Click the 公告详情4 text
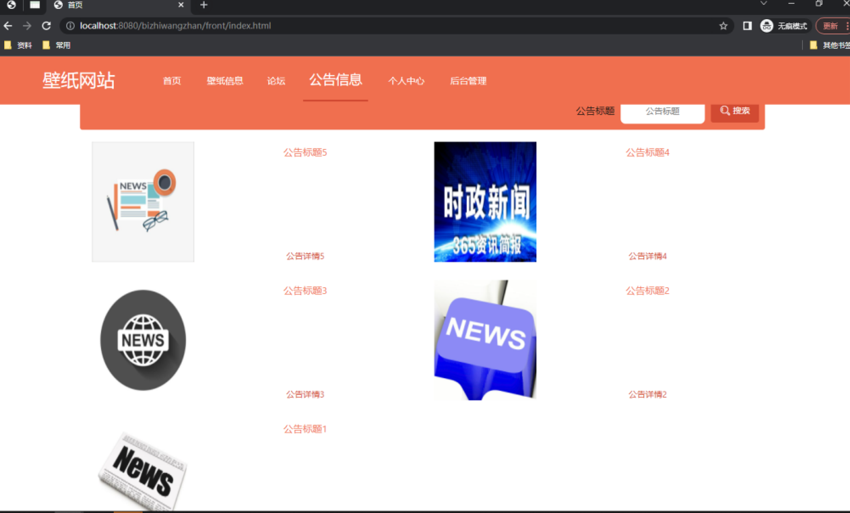This screenshot has height=513, width=850. click(648, 256)
